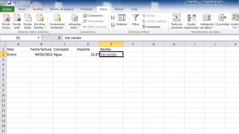Select row 10 header
This screenshot has width=239, height=134.
point(3,95)
